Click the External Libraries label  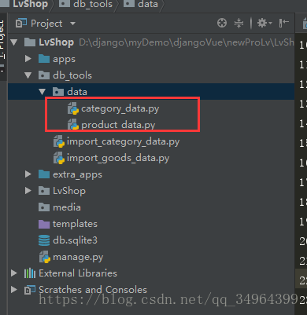pyautogui.click(x=78, y=273)
